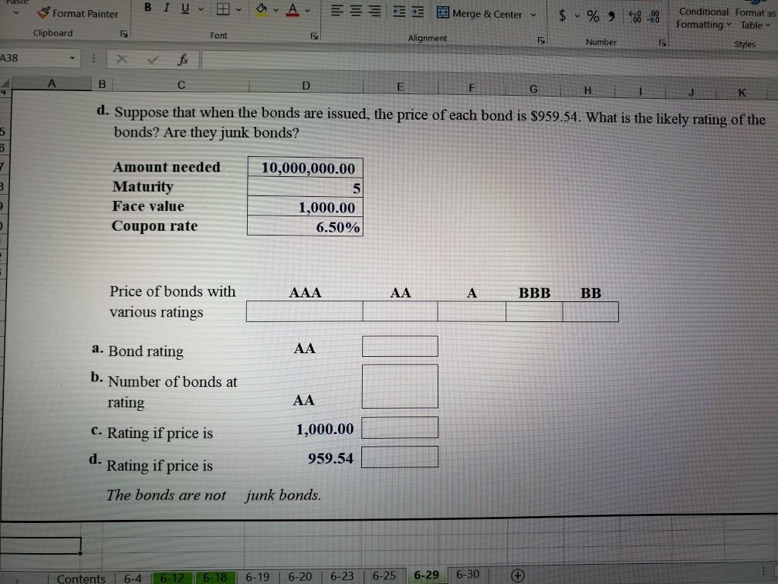Select column D header

click(x=306, y=86)
